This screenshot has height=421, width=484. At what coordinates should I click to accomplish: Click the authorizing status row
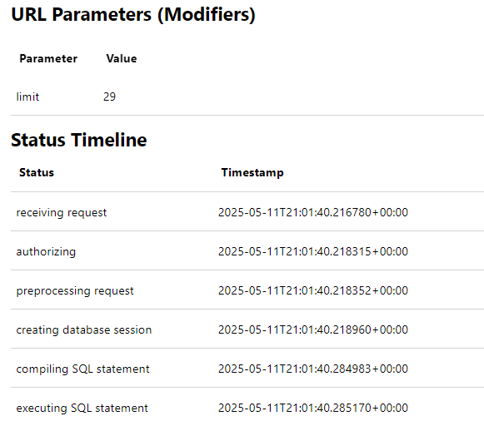247,251
